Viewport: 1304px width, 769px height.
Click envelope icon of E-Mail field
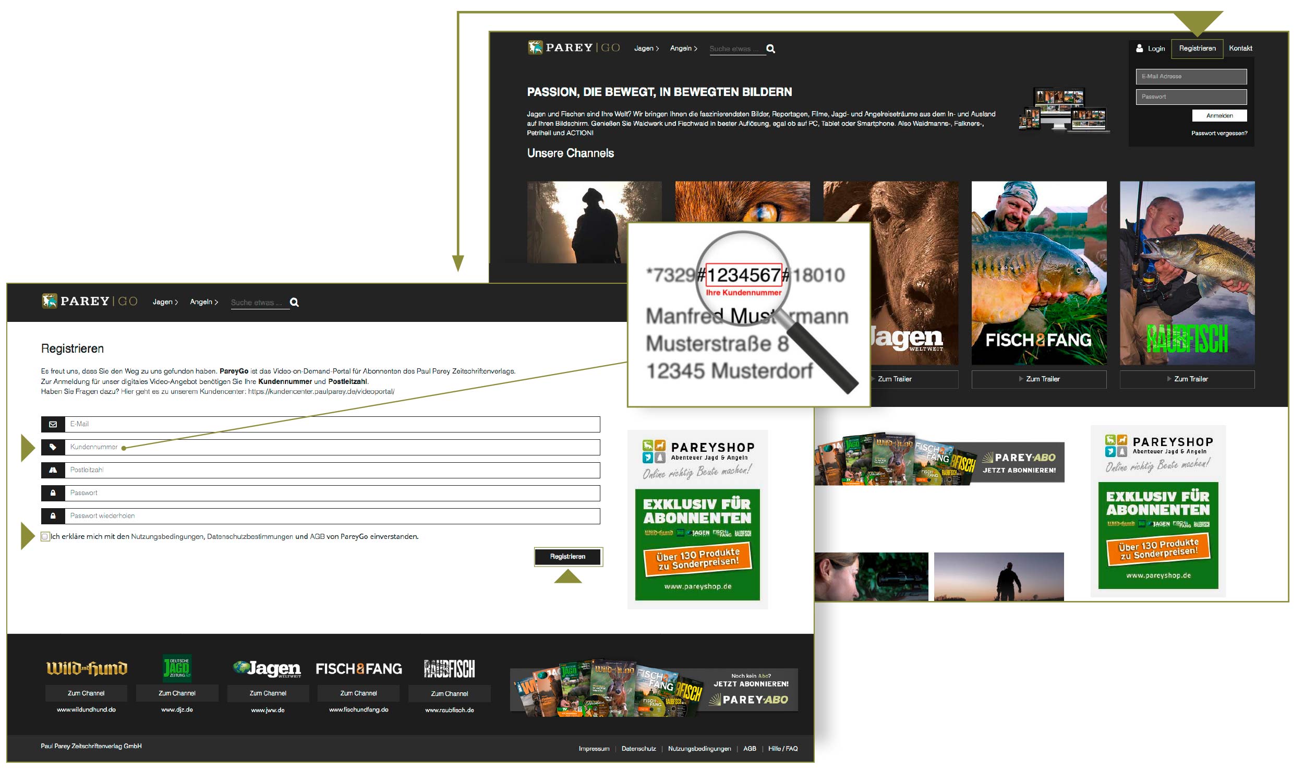tap(53, 424)
